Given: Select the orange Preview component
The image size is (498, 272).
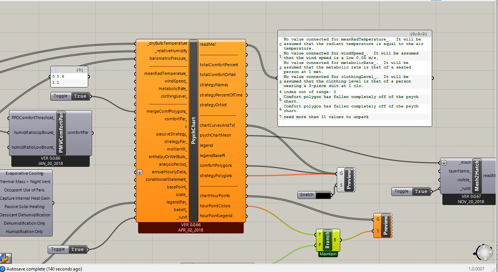Looking at the screenshot, I should click(386, 225).
